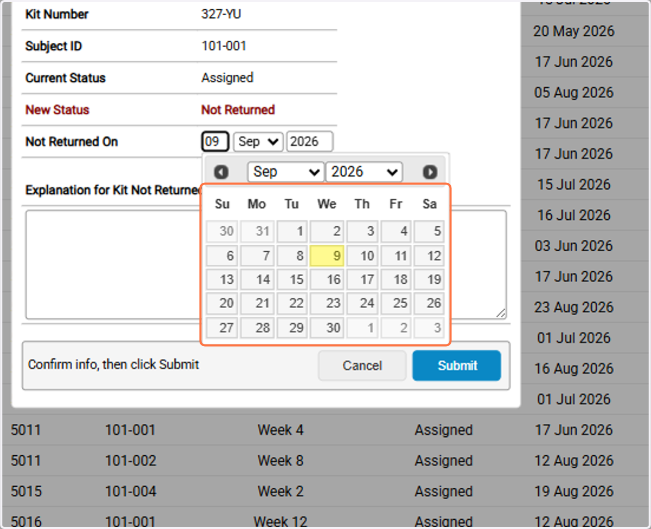Click date 20 May 2026 in background table
Screen dimensions: 651x529
tap(574, 31)
